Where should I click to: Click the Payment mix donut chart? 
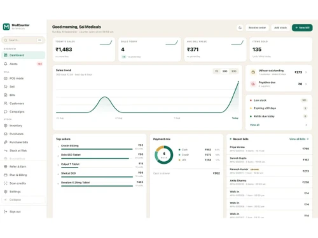tap(164, 155)
